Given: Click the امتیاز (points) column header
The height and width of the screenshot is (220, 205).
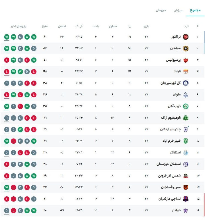Looking at the screenshot, I should coord(45,26).
